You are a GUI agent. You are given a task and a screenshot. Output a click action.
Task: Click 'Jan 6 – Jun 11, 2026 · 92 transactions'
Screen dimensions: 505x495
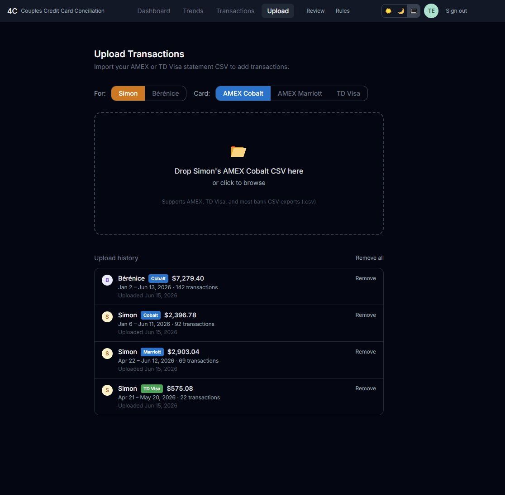tap(166, 324)
